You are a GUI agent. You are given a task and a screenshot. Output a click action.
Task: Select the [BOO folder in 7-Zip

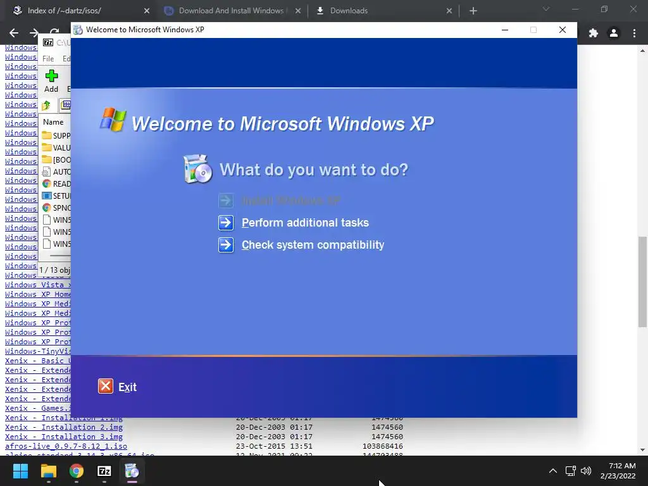(x=56, y=159)
